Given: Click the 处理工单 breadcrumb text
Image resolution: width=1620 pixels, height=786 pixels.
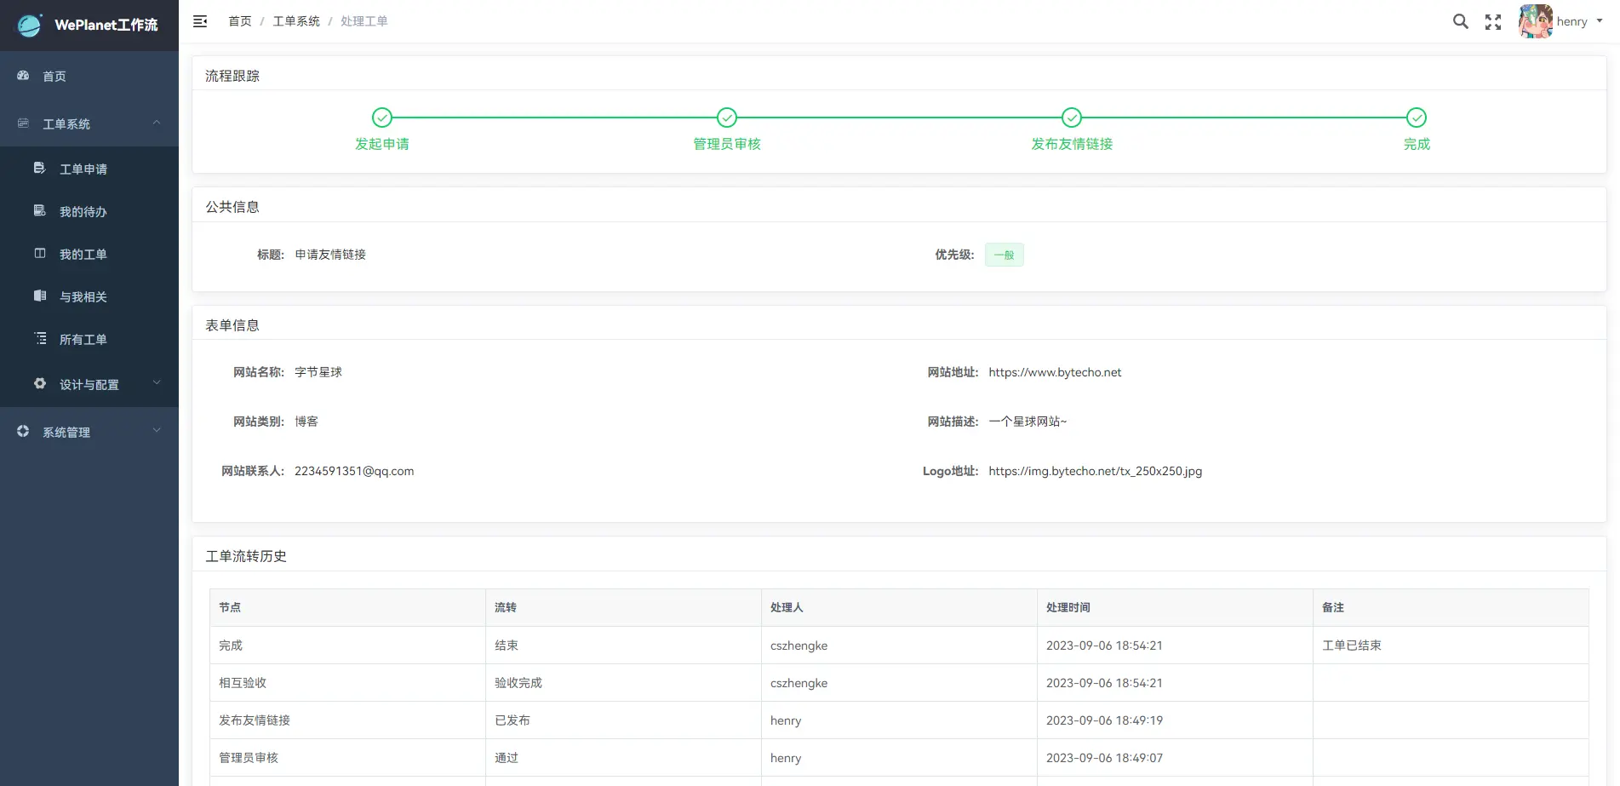Looking at the screenshot, I should click(364, 21).
